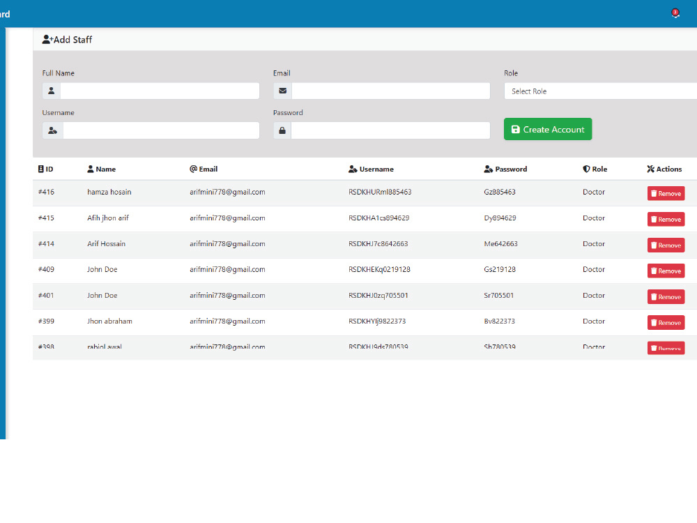Click the Username column header text
The width and height of the screenshot is (697, 523).
click(376, 169)
